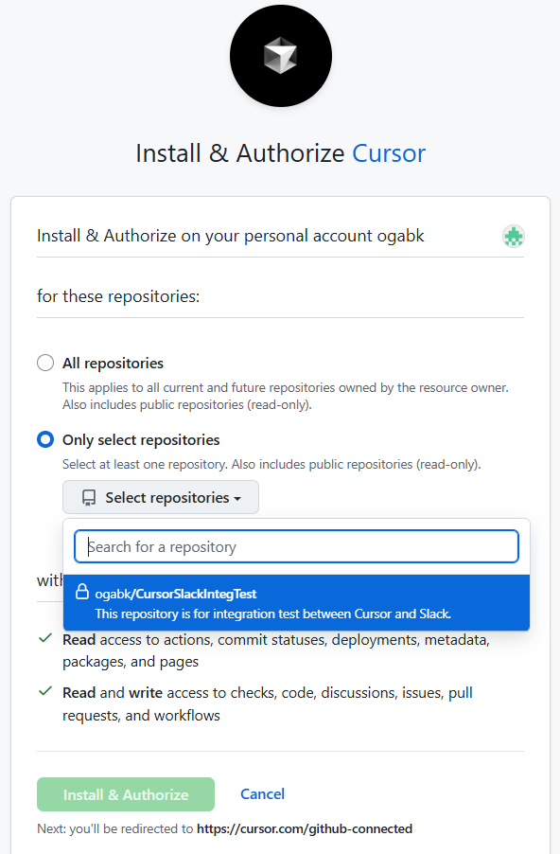Click the green ogabk identicon avatar

tap(513, 237)
